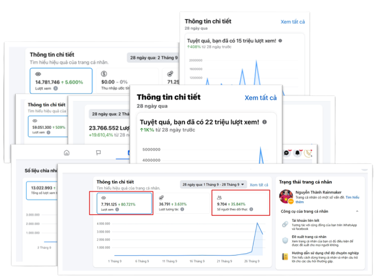Open the notifications bell icon
This screenshot has height=279, width=378.
pos(298,153)
